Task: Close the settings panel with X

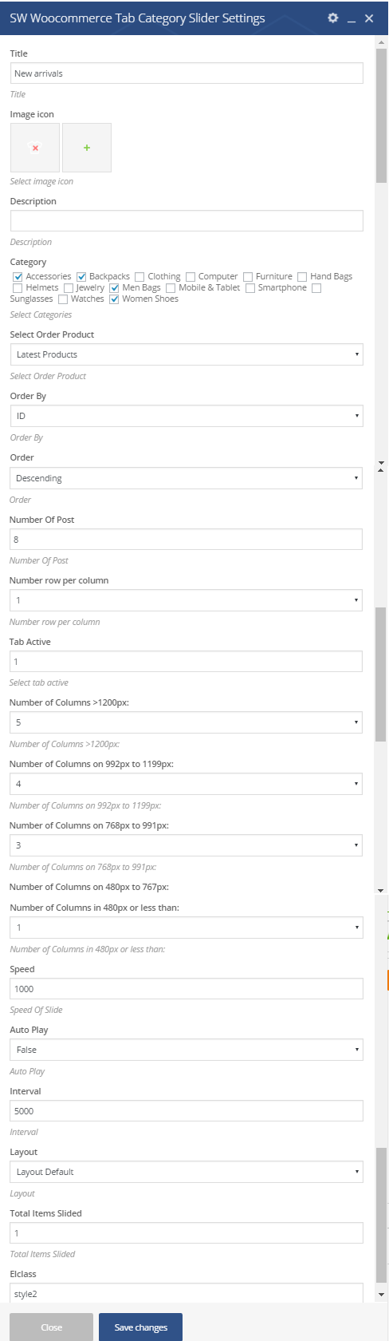Action: click(x=369, y=18)
